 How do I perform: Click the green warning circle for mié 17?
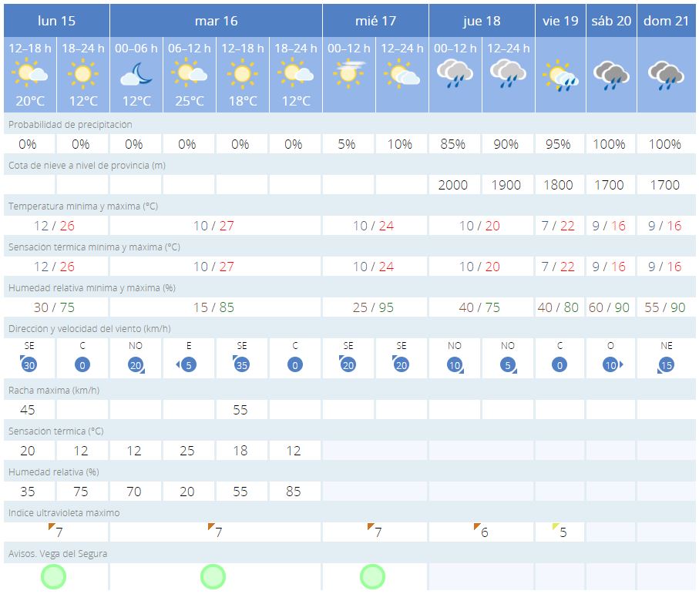372,576
